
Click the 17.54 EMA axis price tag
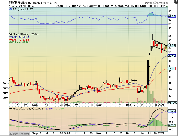click(x=172, y=69)
